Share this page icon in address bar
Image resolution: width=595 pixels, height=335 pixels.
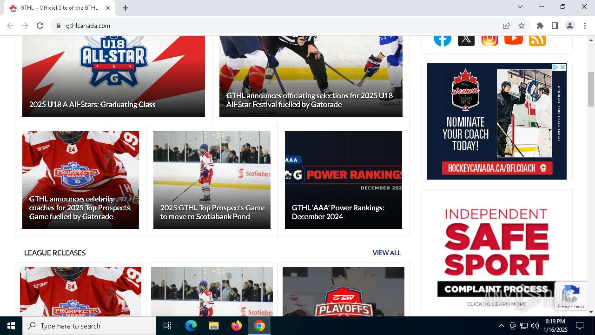tap(507, 26)
